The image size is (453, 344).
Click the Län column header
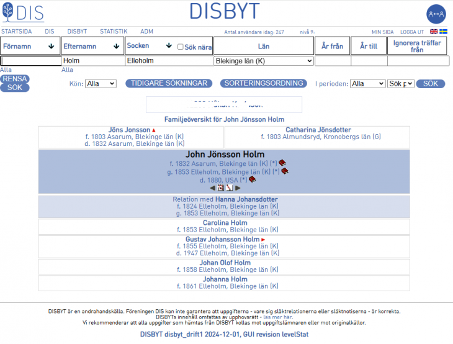[264, 46]
